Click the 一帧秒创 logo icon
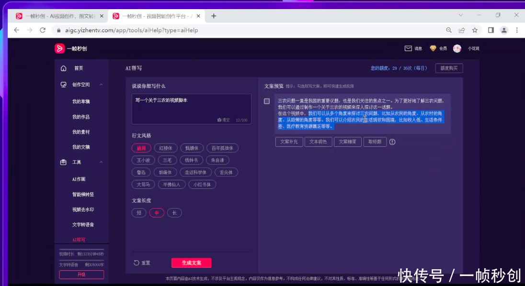Viewport: 525px width, 286px height. tap(59, 48)
